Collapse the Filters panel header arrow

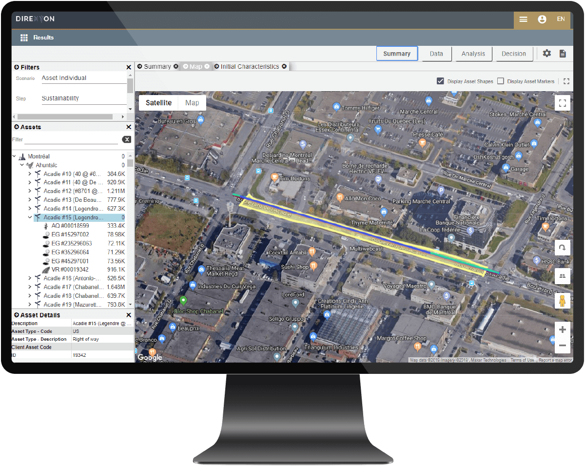[x=17, y=67]
